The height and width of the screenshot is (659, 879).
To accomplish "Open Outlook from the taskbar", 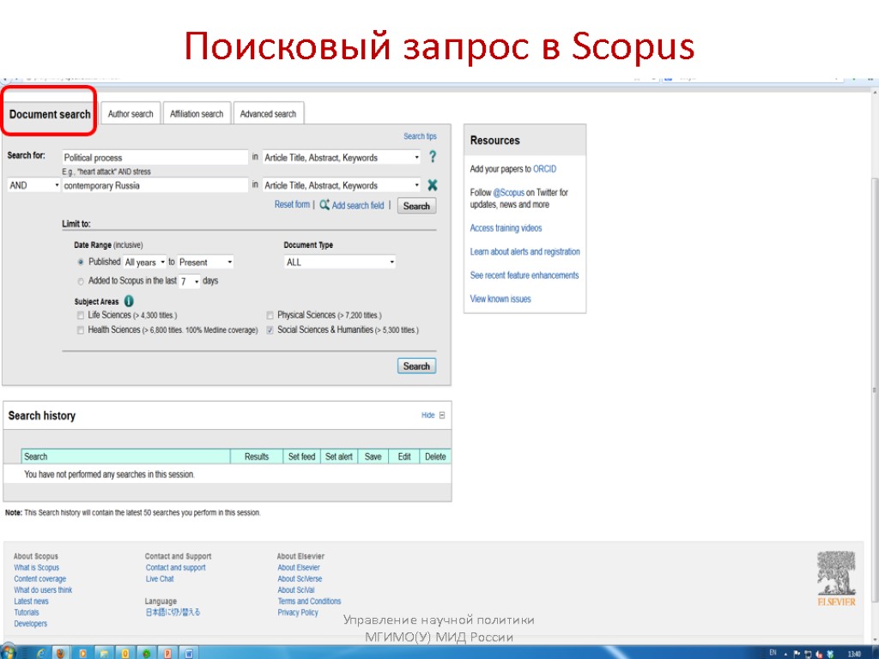I will pyautogui.click(x=125, y=653).
